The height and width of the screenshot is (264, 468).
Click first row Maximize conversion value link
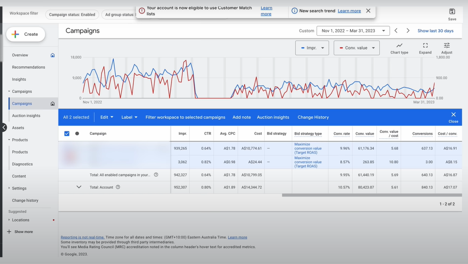[308, 148]
